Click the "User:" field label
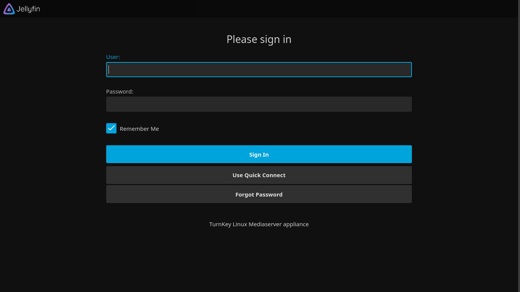 coord(113,57)
